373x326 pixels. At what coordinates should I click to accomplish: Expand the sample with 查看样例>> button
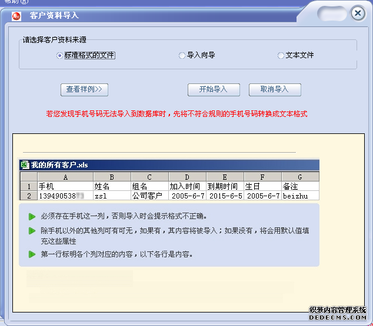(x=84, y=90)
